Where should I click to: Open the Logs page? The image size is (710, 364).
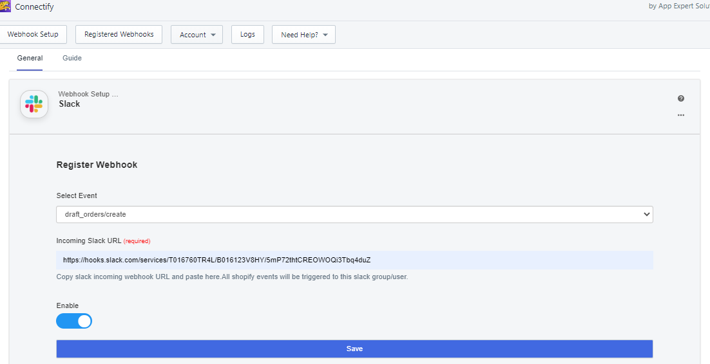coord(247,34)
